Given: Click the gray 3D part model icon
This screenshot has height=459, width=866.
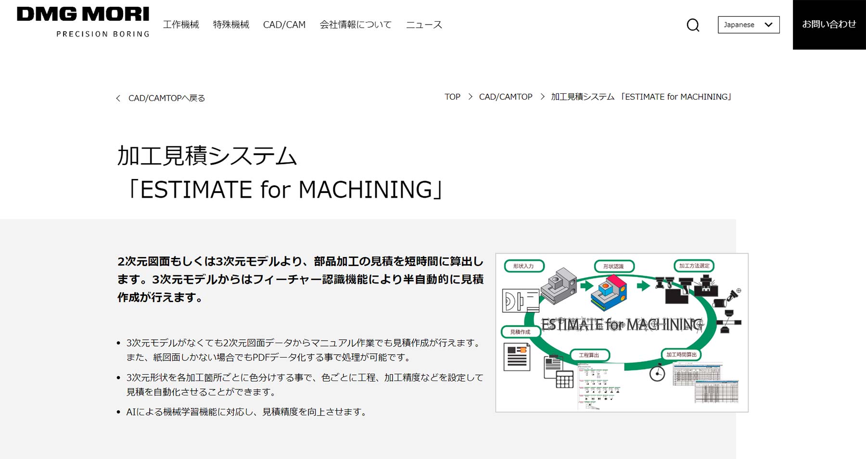Looking at the screenshot, I should pos(559,286).
